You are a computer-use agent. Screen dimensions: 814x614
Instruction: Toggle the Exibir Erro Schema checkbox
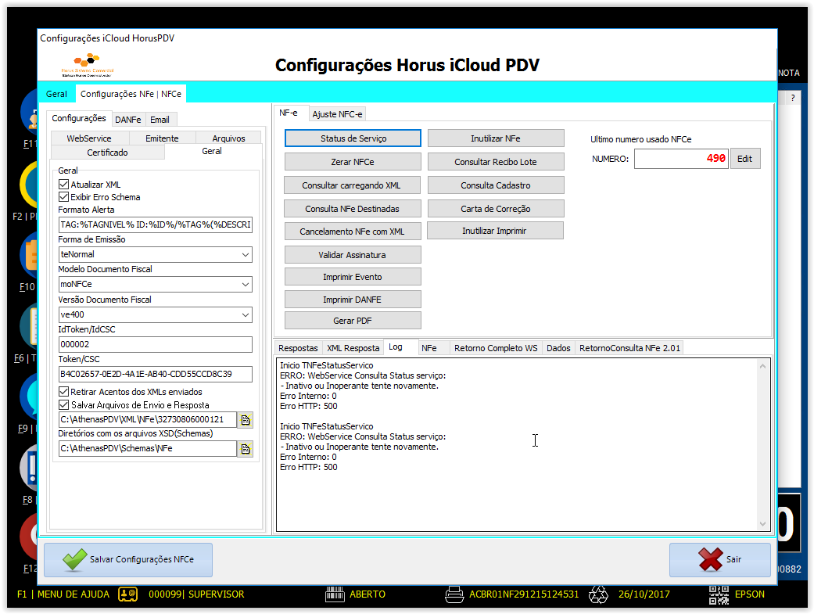(x=64, y=197)
